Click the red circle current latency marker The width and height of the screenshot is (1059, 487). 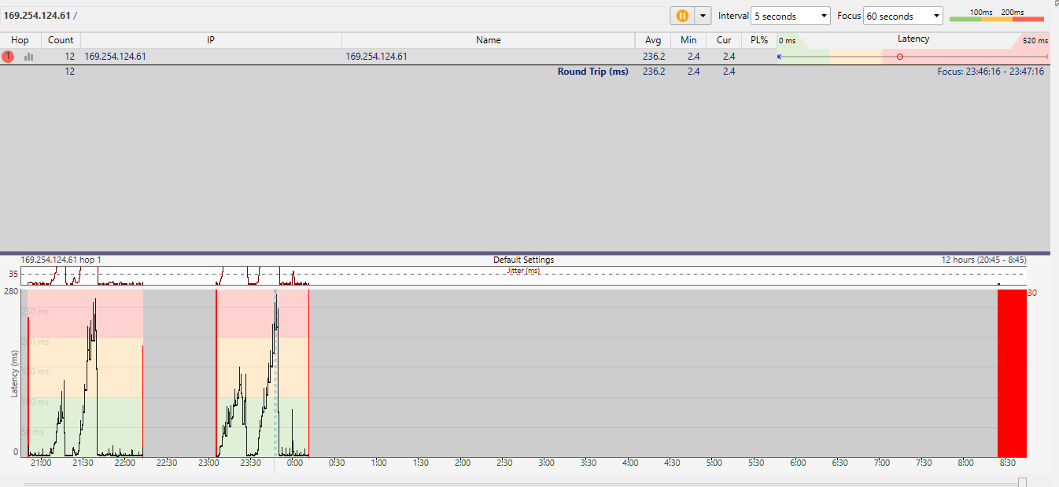(x=899, y=57)
